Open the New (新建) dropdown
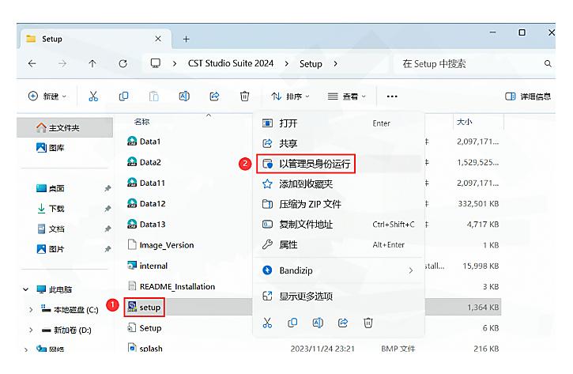Viewport: 573px width, 374px height. [x=47, y=96]
